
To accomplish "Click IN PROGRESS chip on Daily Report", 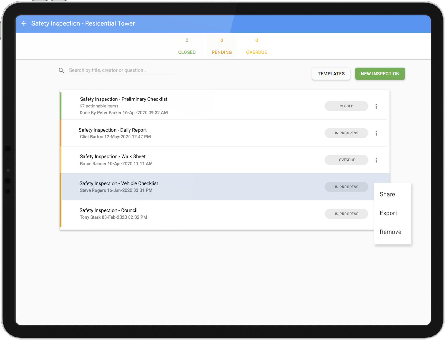I will tap(346, 133).
